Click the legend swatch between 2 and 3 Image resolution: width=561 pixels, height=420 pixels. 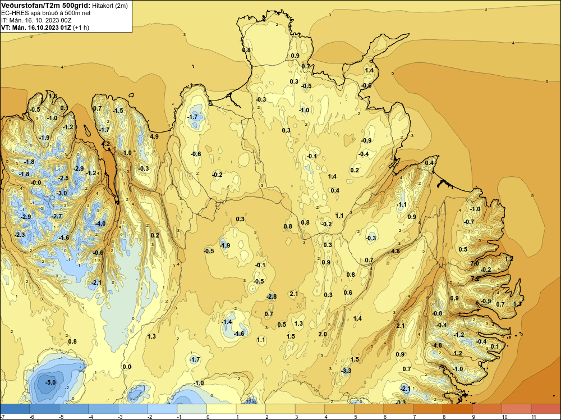pos(280,409)
